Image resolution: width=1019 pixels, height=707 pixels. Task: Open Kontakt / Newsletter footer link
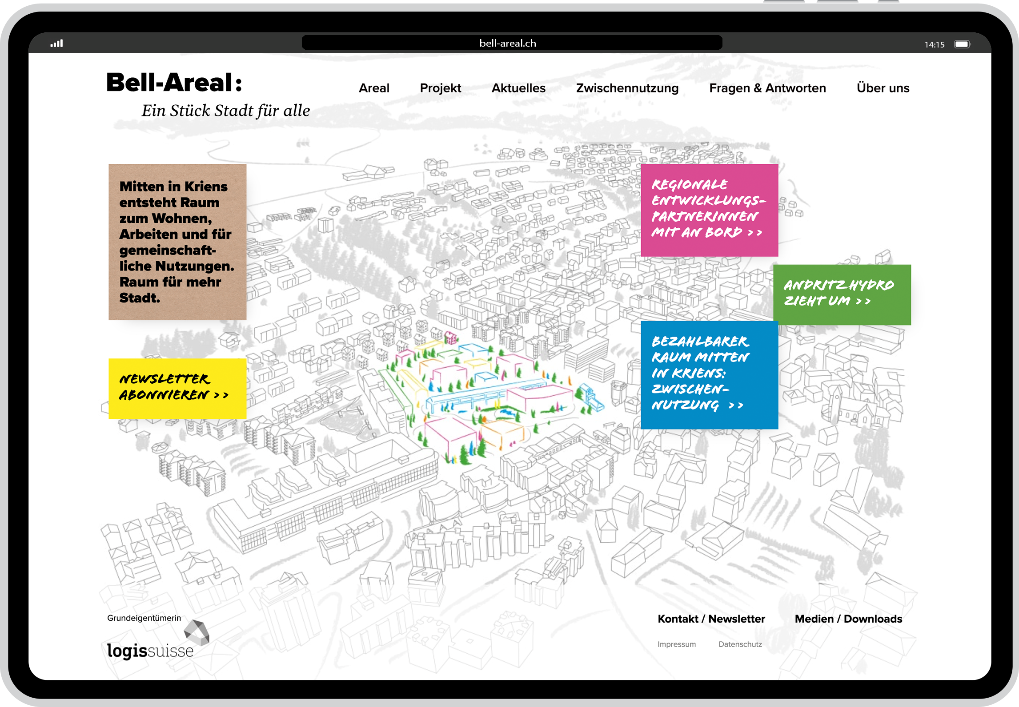[x=711, y=619]
